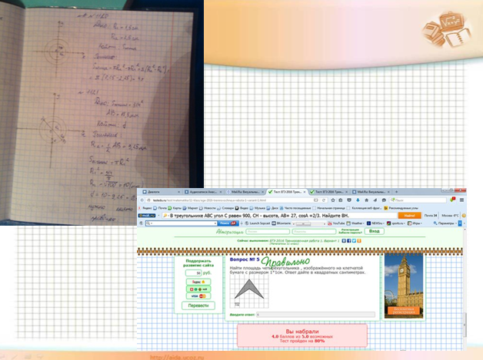Viewport: 483px width, 360px height.
Task: Switch to the Диалоги tab
Action: pos(162,192)
